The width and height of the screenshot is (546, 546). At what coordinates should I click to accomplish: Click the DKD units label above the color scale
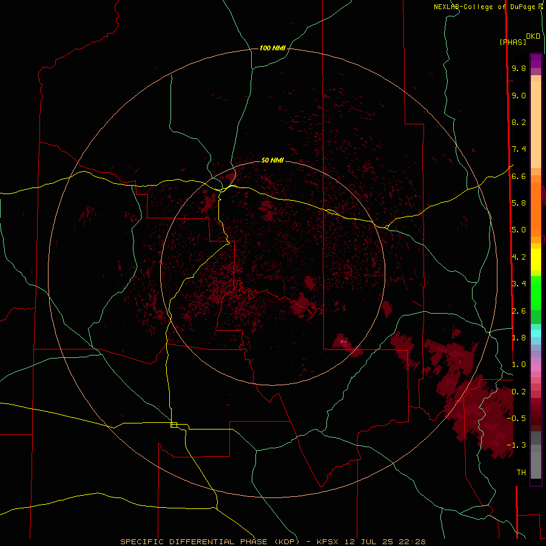point(533,36)
